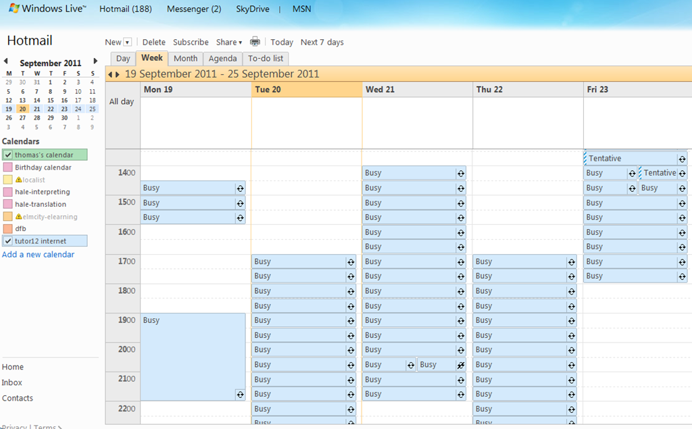Screen dimensions: 692x429
Task: Open the Agenda tab
Action: (222, 59)
